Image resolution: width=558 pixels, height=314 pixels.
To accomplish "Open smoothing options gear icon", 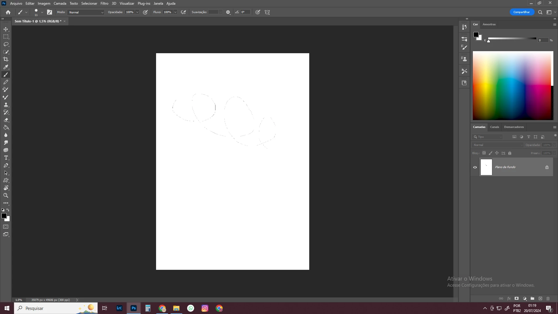I will (228, 12).
